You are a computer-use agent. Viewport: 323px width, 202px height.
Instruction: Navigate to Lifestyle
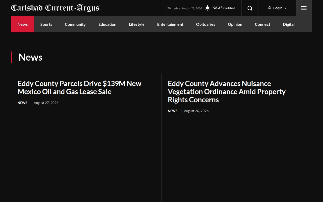[x=137, y=24]
